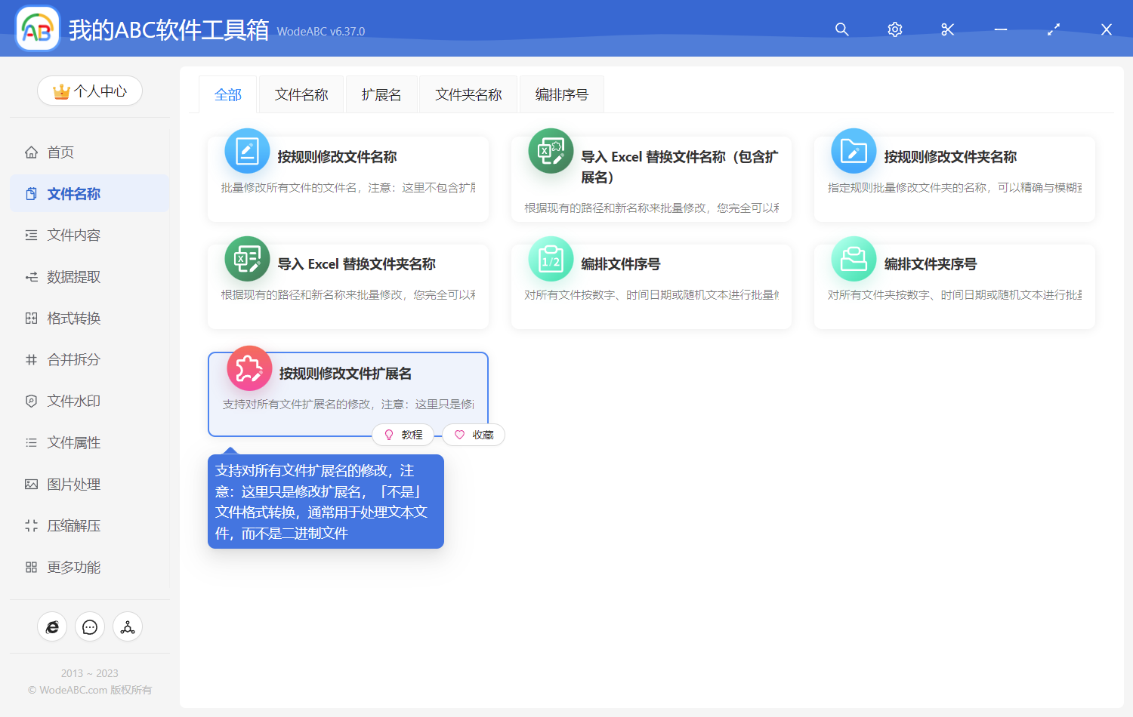
Task: Toggle 收藏 favorite on the extension tool
Action: point(473,435)
